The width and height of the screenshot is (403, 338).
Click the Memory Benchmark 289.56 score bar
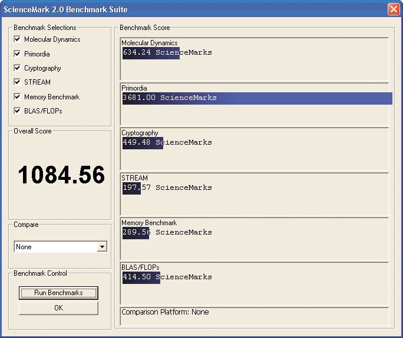(136, 233)
